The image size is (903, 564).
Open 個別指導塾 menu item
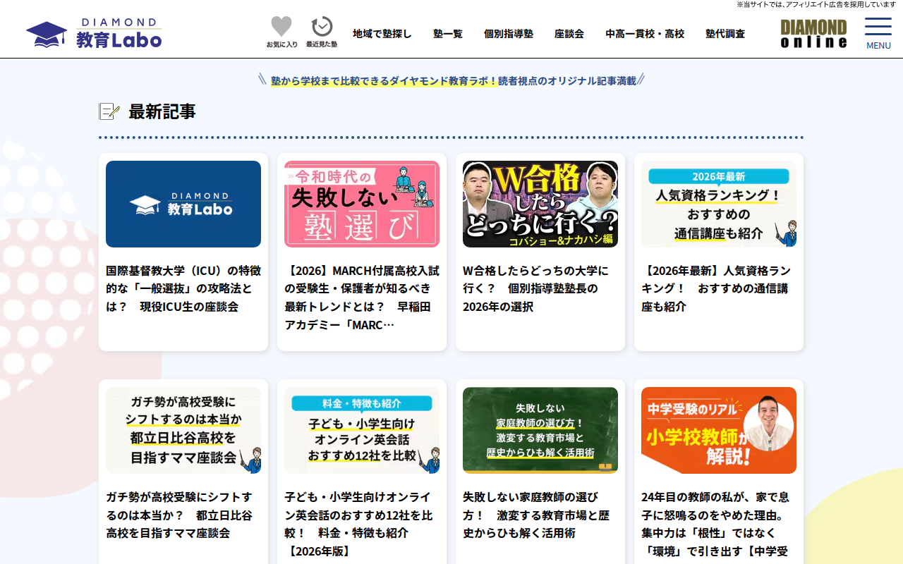(509, 33)
